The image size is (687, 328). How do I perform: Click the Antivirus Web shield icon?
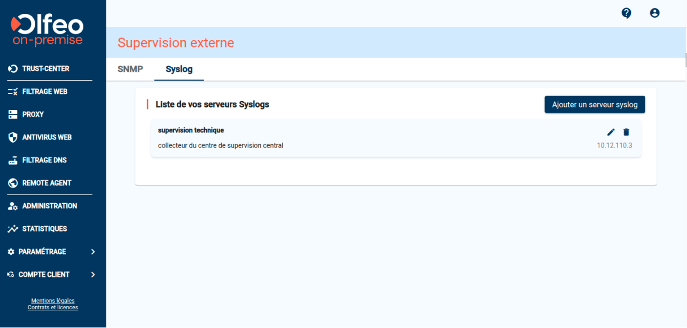(x=12, y=137)
